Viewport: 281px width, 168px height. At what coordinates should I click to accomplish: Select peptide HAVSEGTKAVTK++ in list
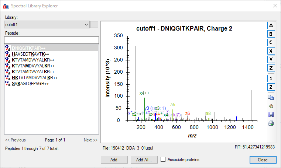28,54
